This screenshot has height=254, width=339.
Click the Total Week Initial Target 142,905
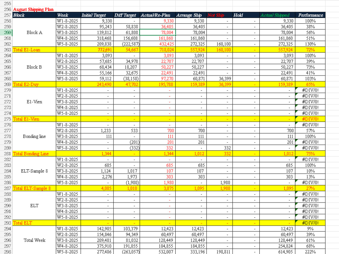point(97,229)
